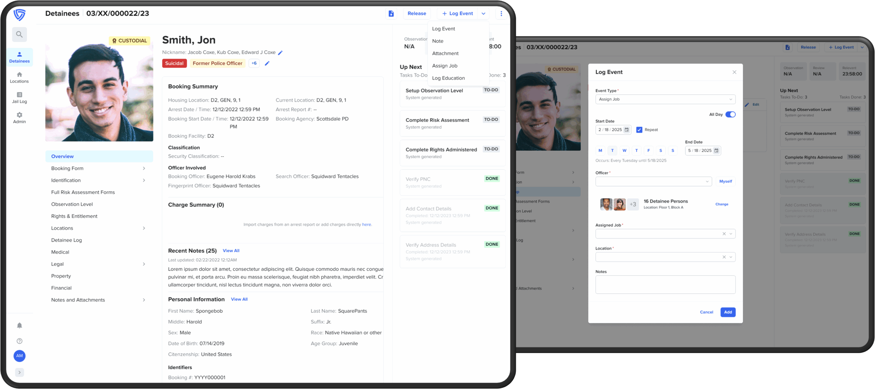Expand the Booking Form section chevron
This screenshot has width=875, height=389.
click(144, 169)
